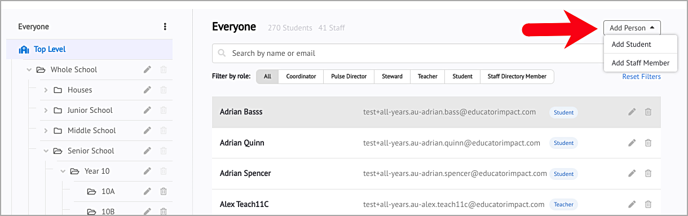Delete the 10A class group
The width and height of the screenshot is (688, 216).
tap(164, 191)
